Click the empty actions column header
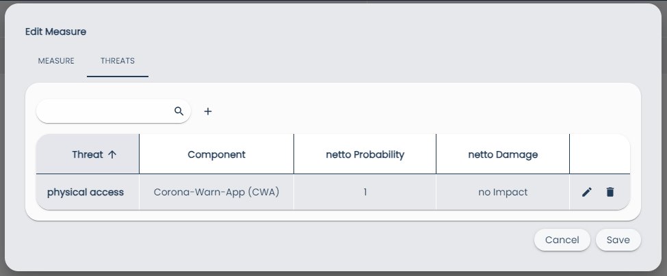The image size is (667, 276). 599,154
